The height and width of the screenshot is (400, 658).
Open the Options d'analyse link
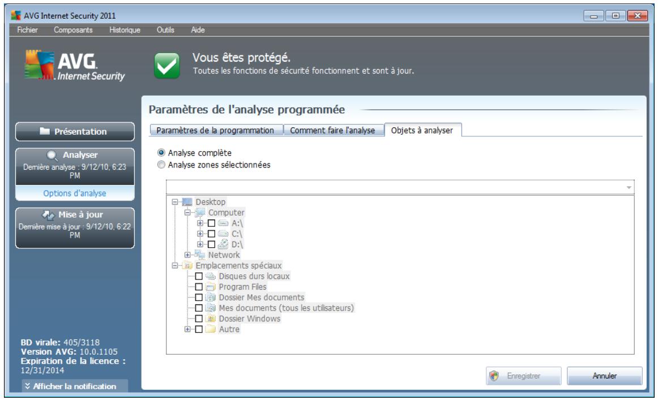[x=75, y=193]
